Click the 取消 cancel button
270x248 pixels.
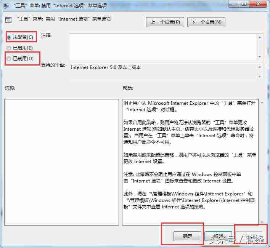pyautogui.click(x=219, y=236)
